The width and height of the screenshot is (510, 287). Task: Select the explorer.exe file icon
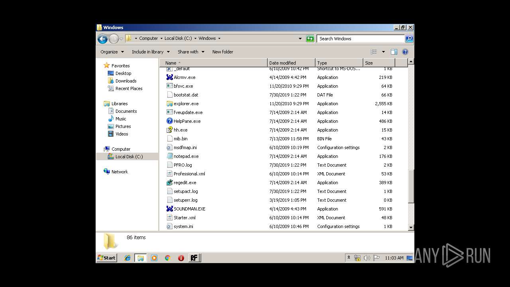170,104
